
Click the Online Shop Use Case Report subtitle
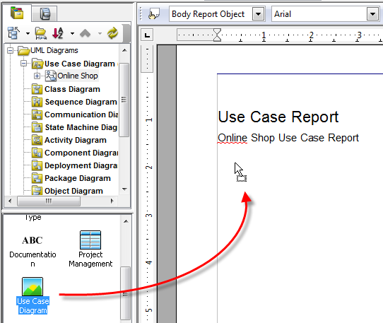[288, 138]
